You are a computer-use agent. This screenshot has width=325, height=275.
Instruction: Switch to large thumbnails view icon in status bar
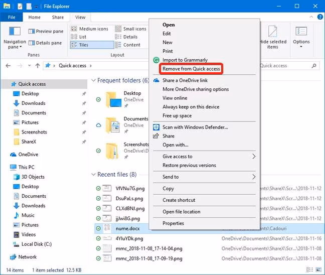(318, 269)
